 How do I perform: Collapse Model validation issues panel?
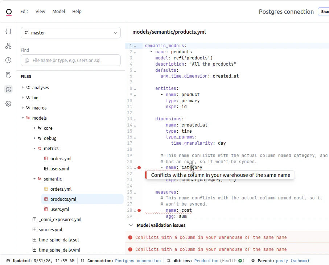point(131,225)
